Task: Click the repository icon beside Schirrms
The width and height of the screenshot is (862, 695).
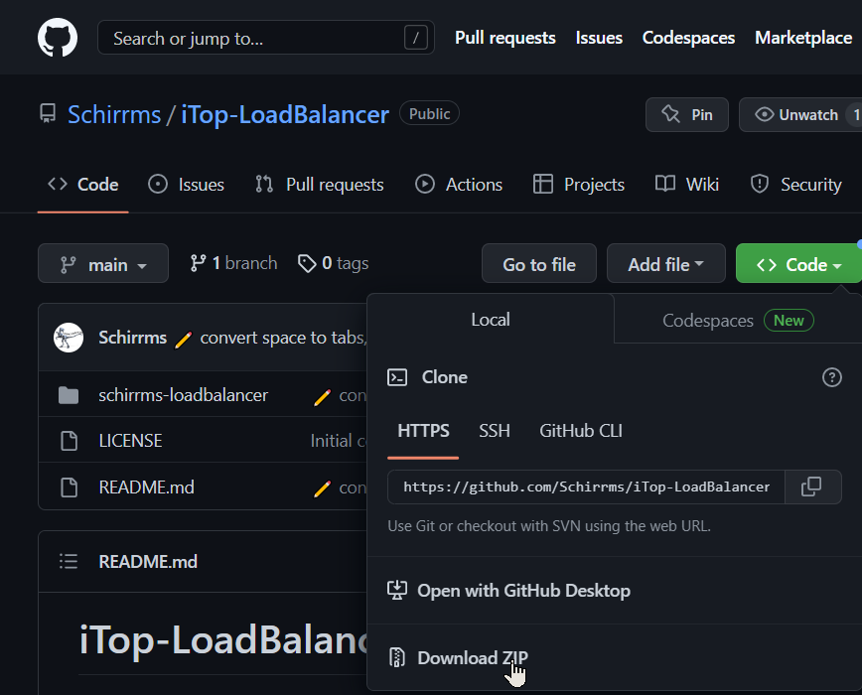Action: tap(48, 114)
